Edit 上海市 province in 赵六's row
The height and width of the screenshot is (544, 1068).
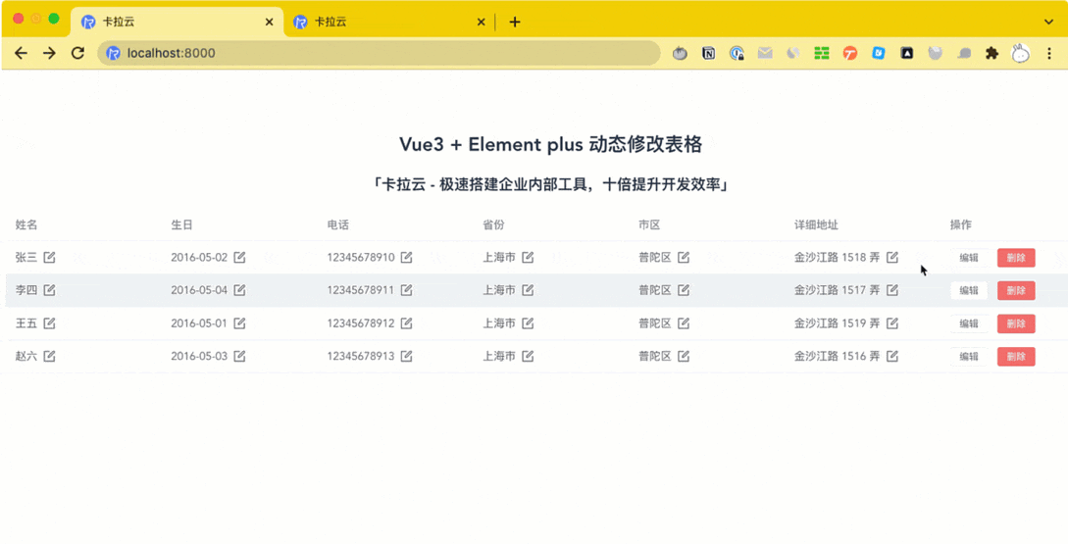pyautogui.click(x=528, y=356)
